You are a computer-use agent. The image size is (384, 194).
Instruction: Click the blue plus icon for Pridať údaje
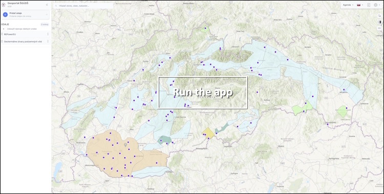click(5, 15)
